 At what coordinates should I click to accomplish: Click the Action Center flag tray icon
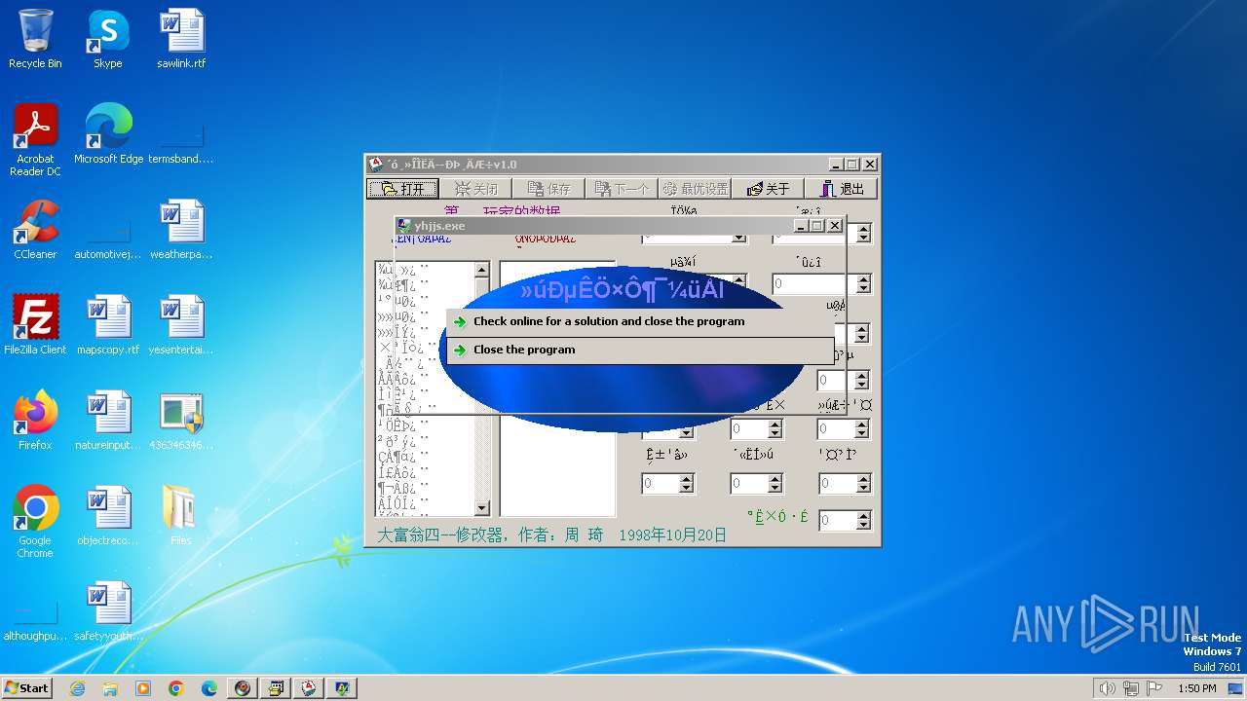tap(1154, 688)
